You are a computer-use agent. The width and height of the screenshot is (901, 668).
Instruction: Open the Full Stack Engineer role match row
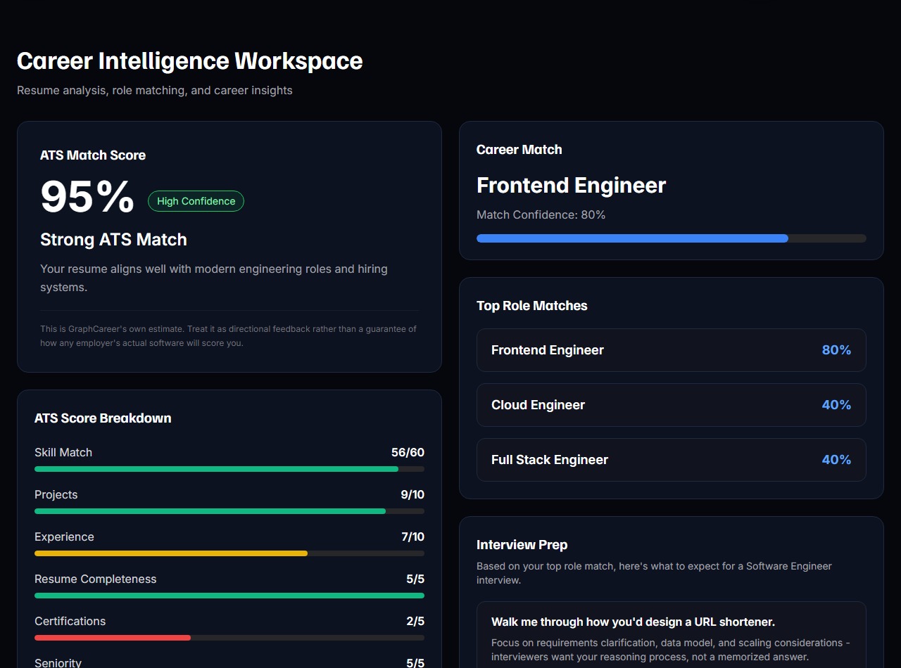click(x=671, y=460)
